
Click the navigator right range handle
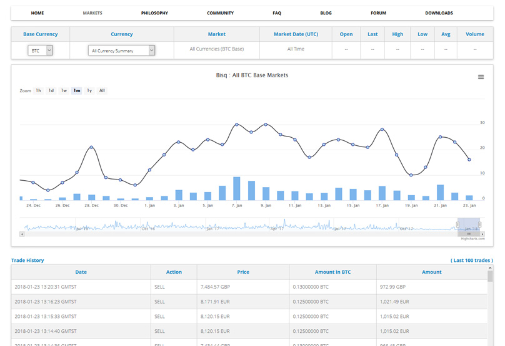pyautogui.click(x=479, y=224)
